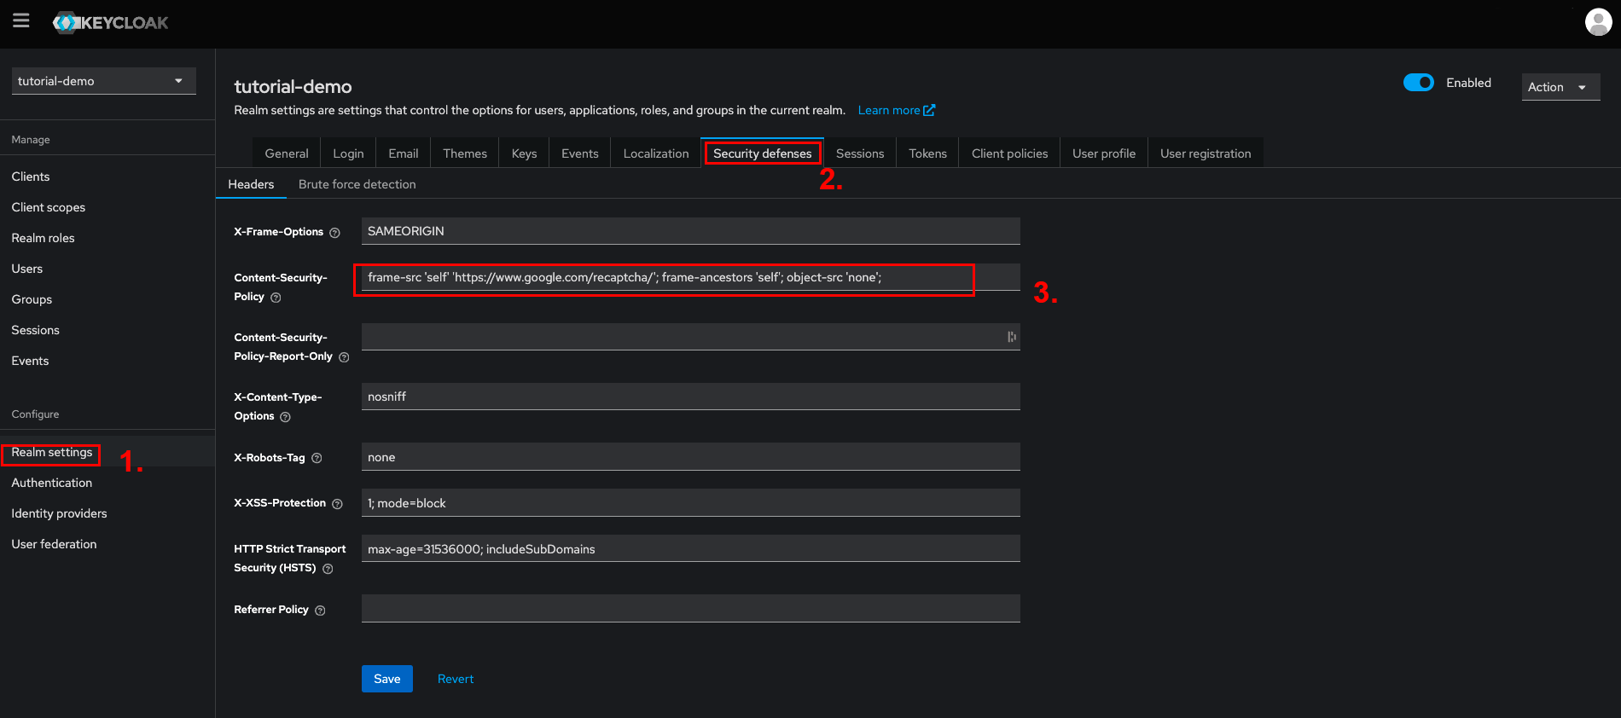This screenshot has width=1621, height=718.
Task: Open the Client policies tab
Action: point(1009,153)
